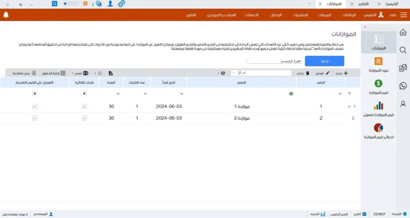Click the blue جديد button
The image size is (410, 218).
click(x=324, y=61)
